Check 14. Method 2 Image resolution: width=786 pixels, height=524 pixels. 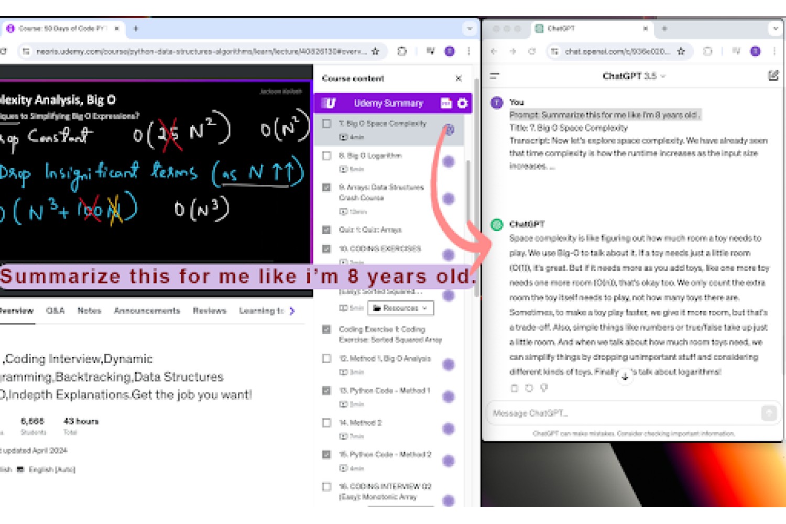point(327,422)
